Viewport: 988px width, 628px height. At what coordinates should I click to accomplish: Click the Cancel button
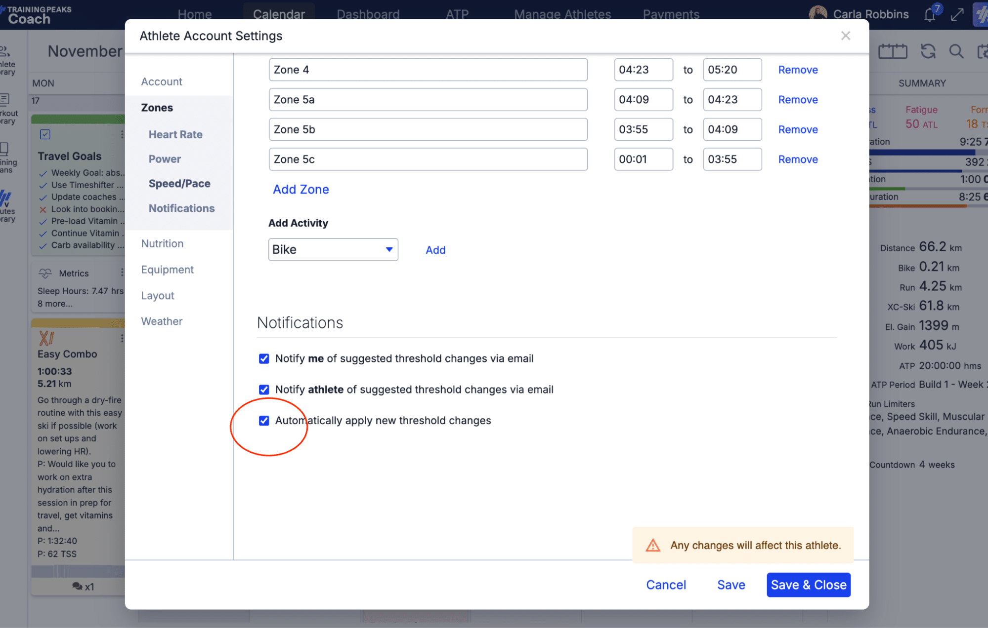point(666,585)
